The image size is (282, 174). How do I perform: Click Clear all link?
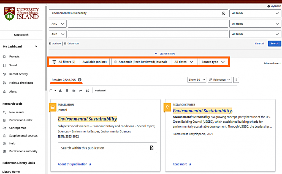[x=259, y=43]
